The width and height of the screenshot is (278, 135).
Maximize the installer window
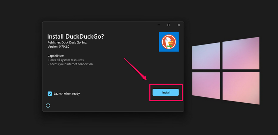coord(169,25)
